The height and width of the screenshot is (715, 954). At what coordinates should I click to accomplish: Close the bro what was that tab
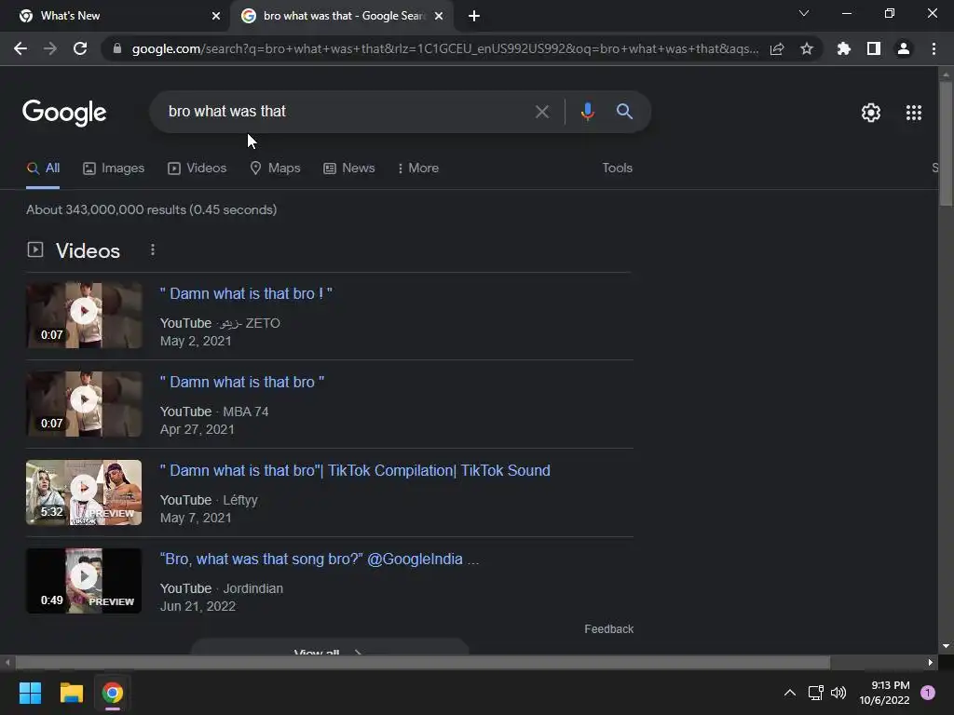(x=439, y=16)
